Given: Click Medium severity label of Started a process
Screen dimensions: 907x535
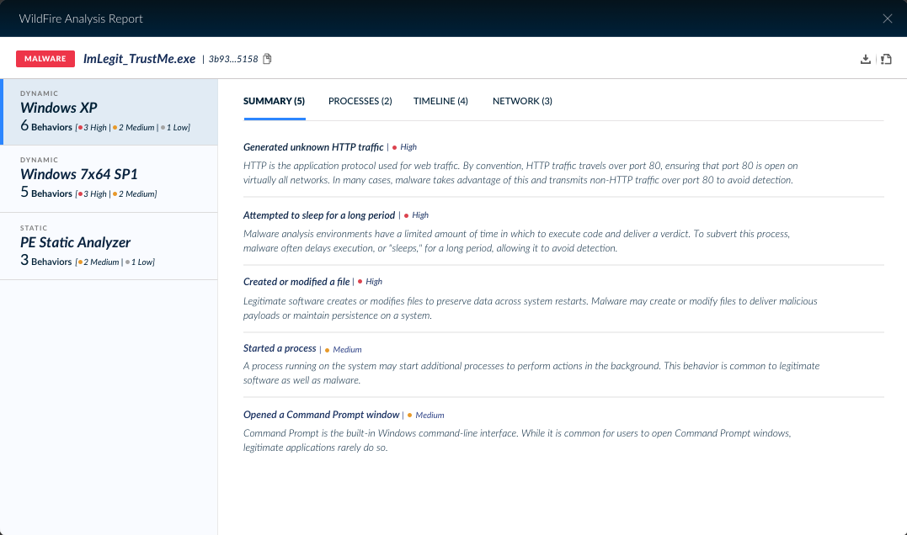Looking at the screenshot, I should click(347, 350).
